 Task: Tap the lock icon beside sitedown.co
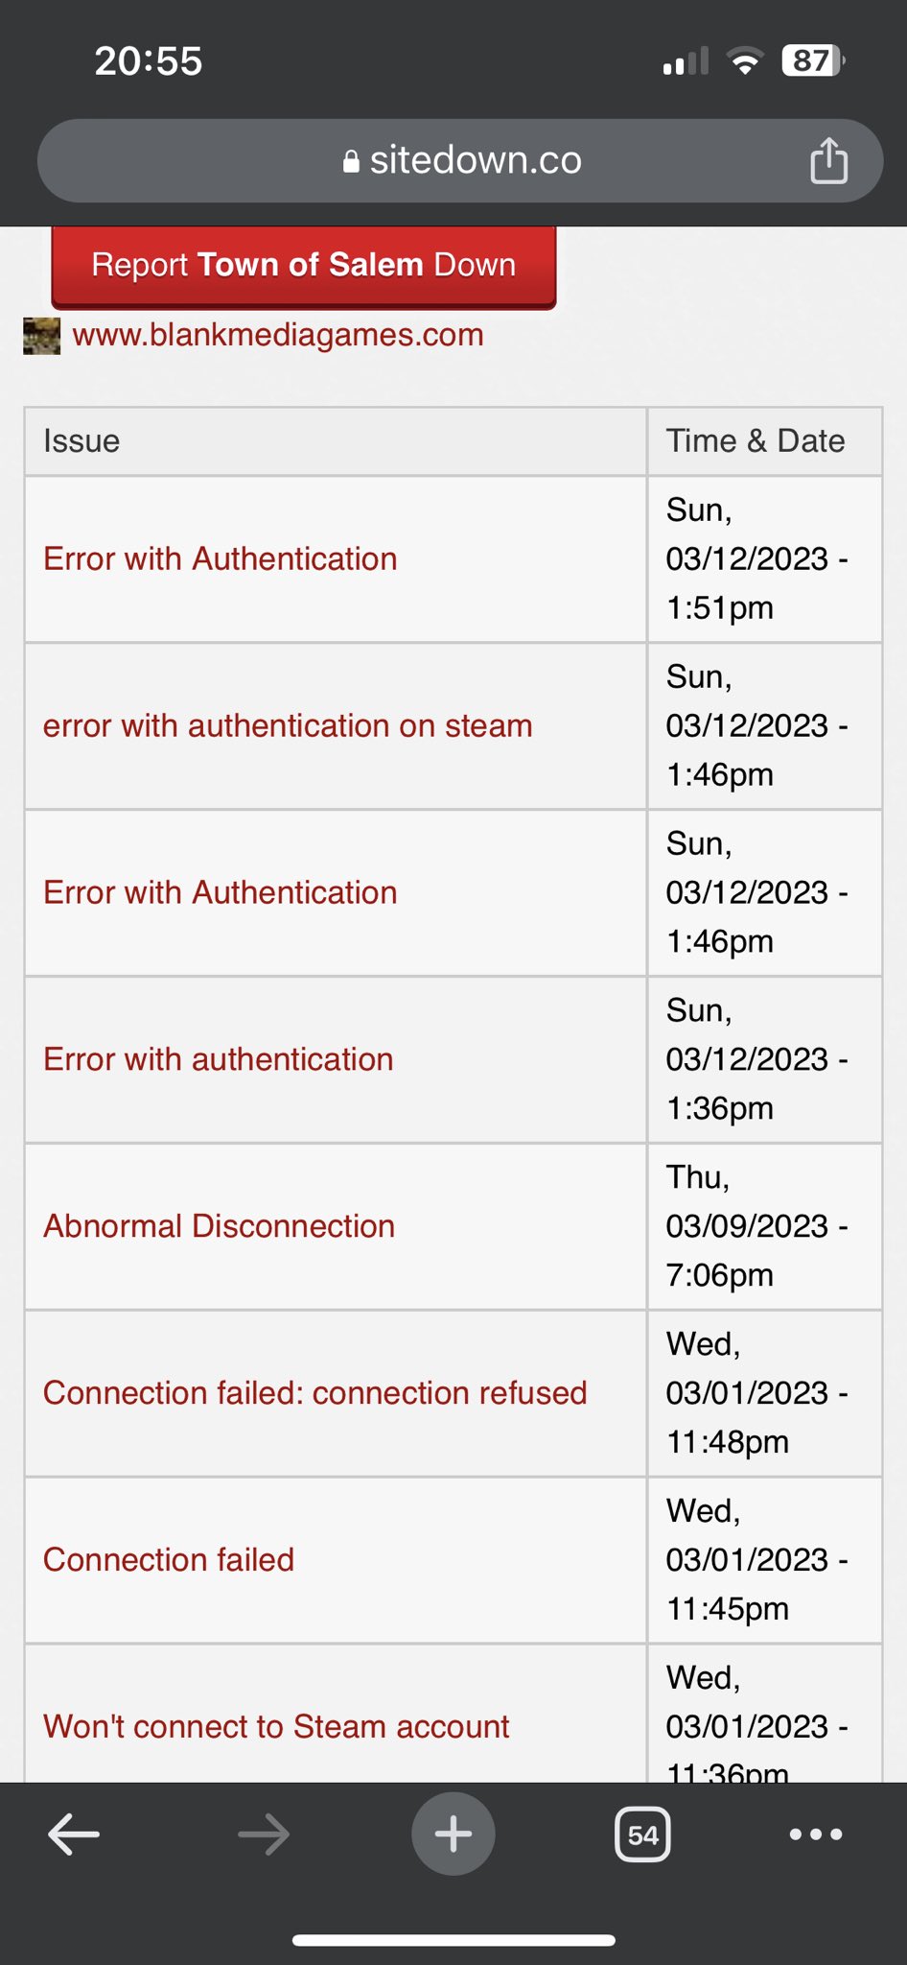[351, 161]
